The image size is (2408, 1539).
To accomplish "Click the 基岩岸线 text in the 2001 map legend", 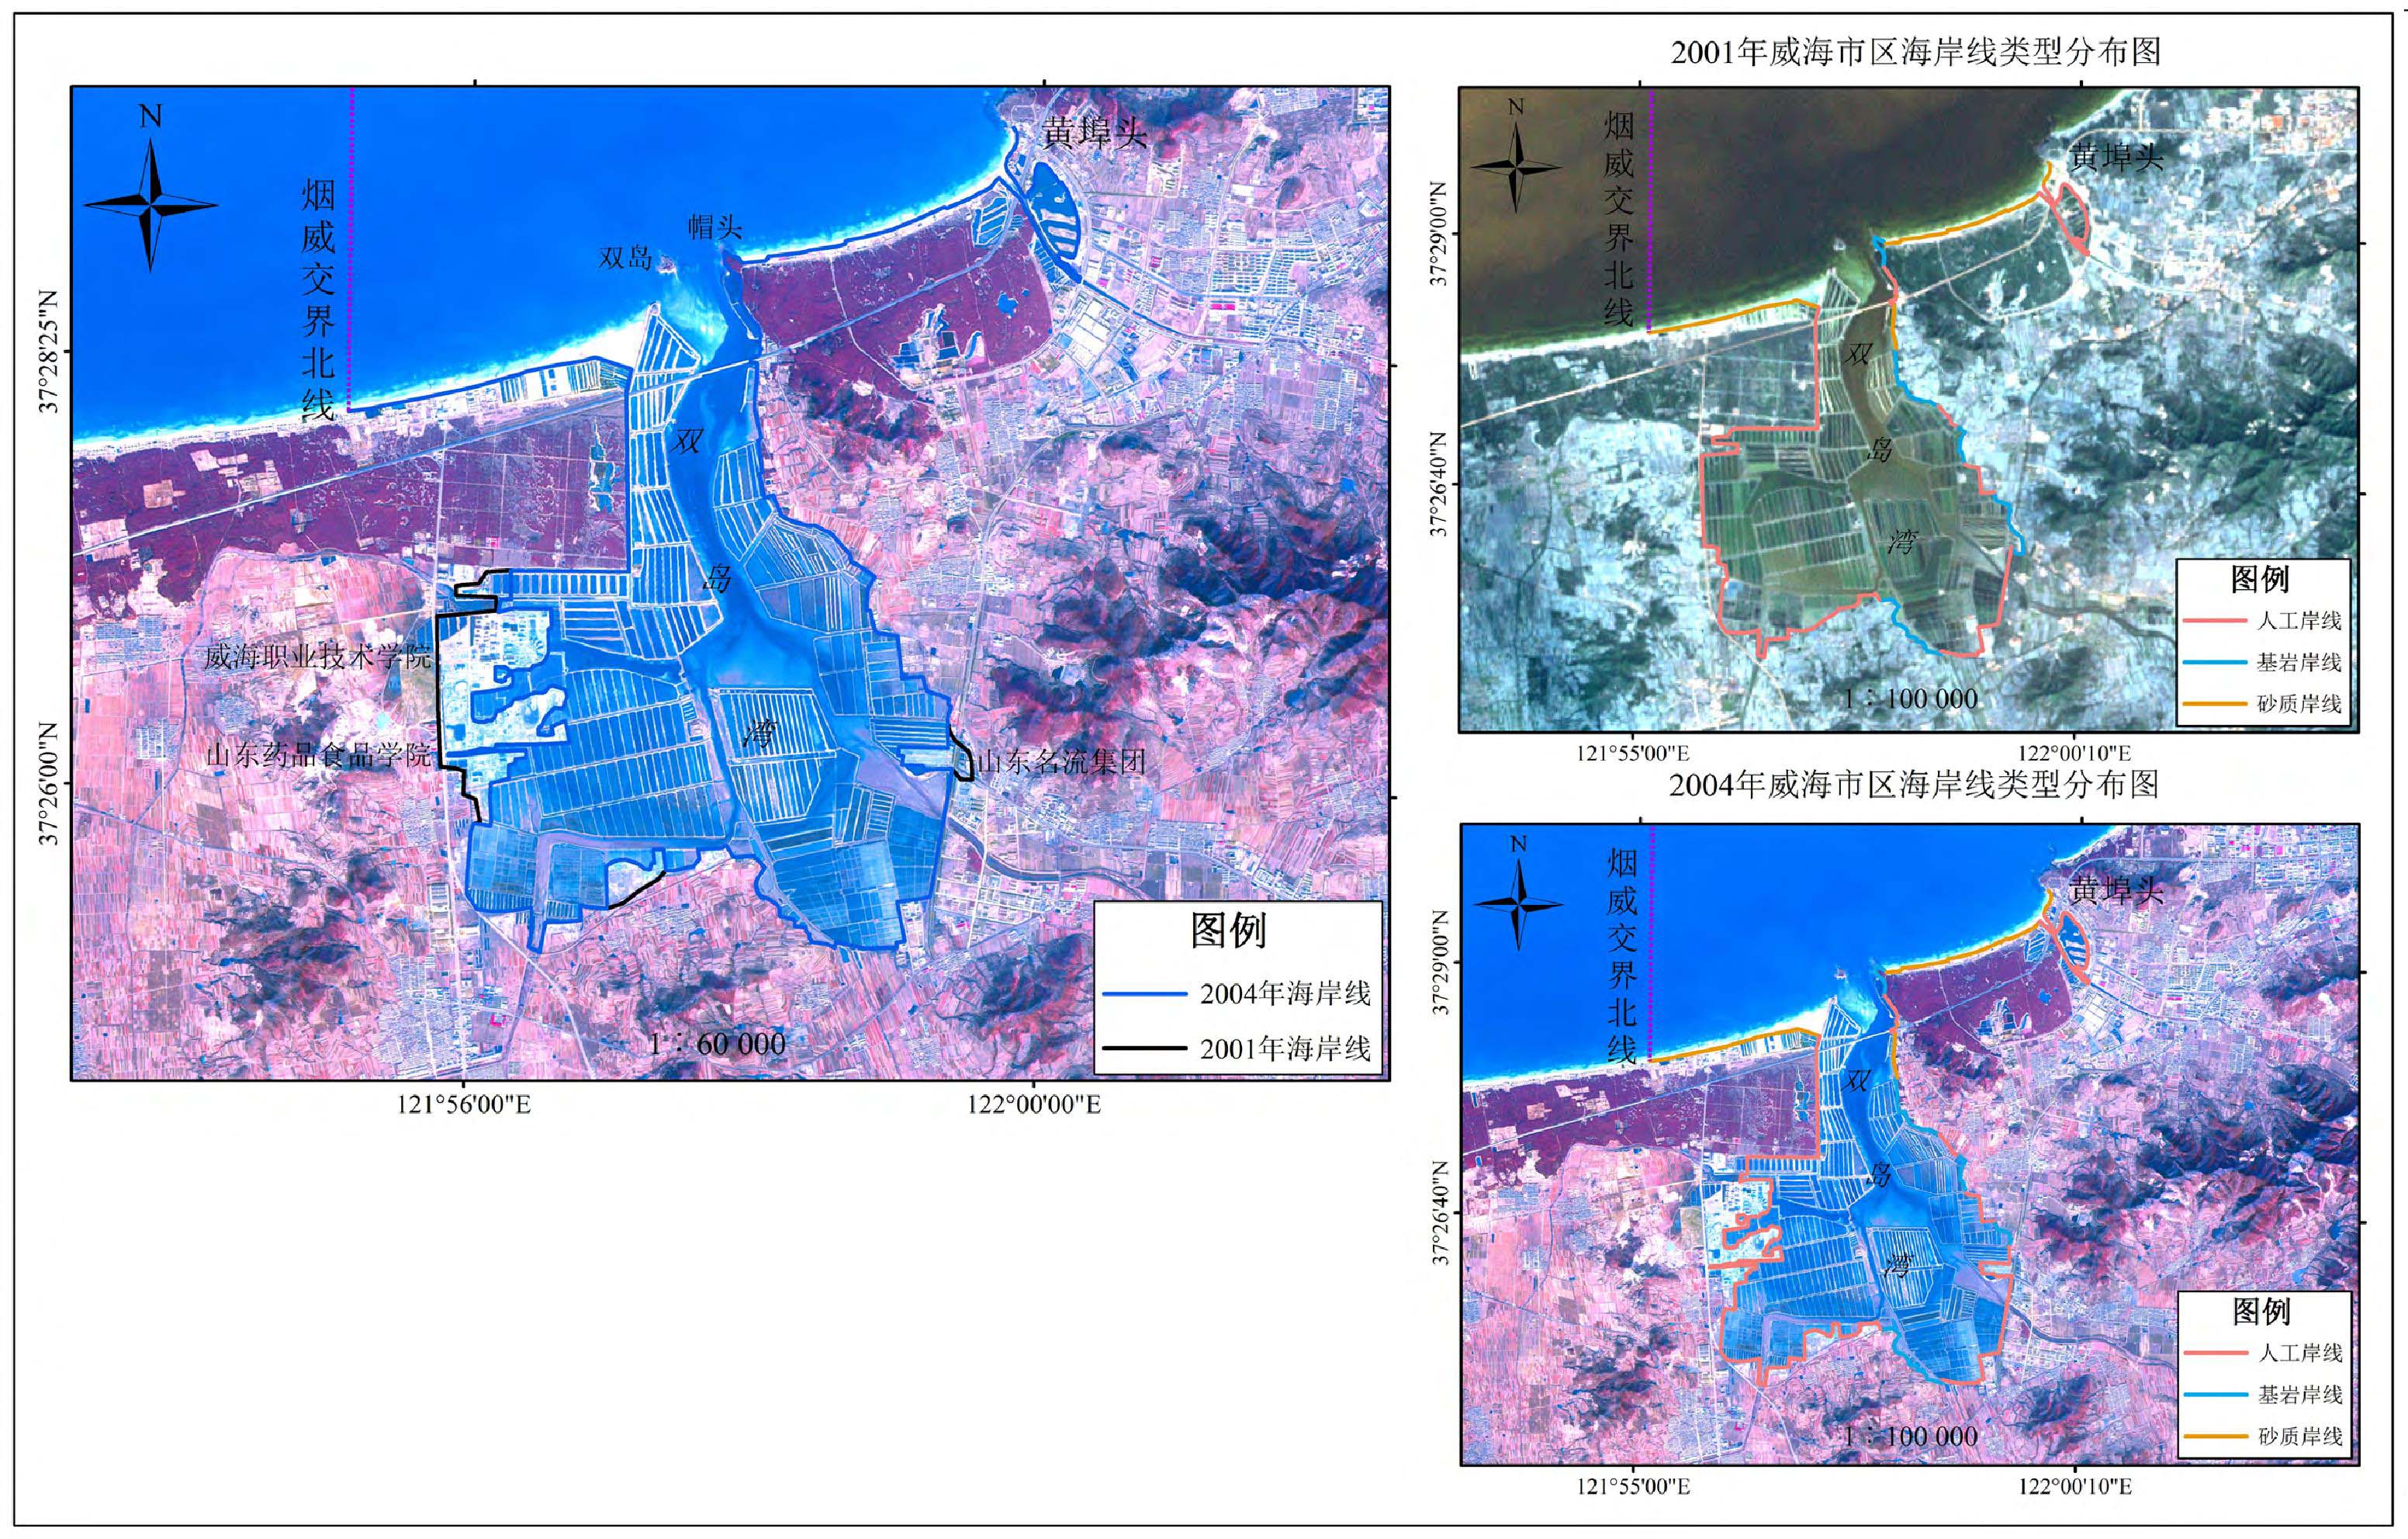I will (2300, 663).
